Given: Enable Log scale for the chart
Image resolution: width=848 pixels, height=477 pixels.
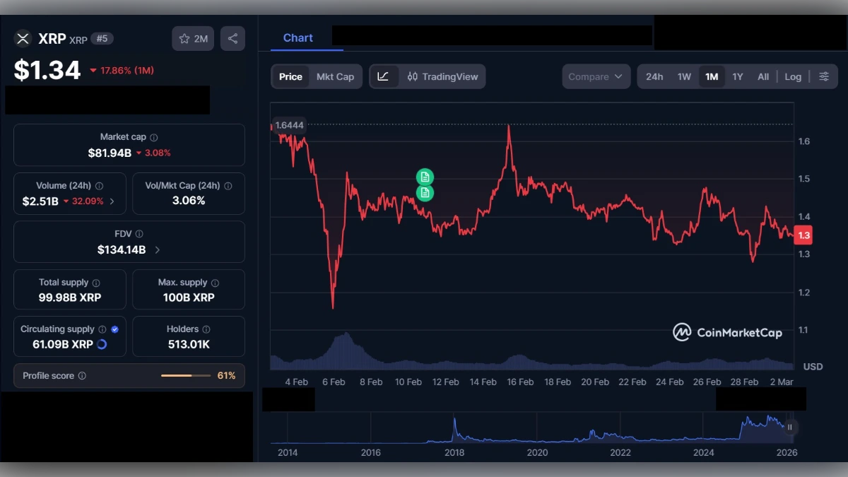Looking at the screenshot, I should click(x=793, y=76).
